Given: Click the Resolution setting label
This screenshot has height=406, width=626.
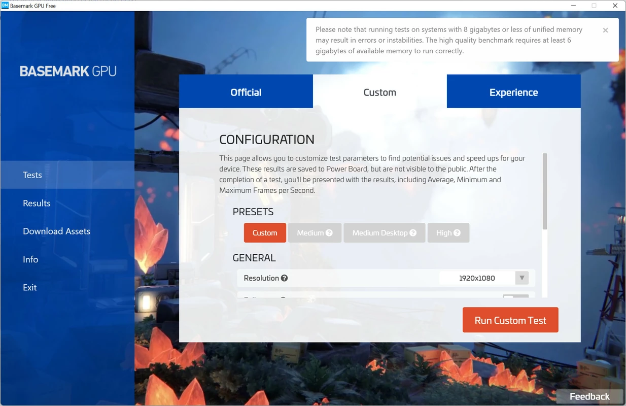Looking at the screenshot, I should tap(261, 278).
